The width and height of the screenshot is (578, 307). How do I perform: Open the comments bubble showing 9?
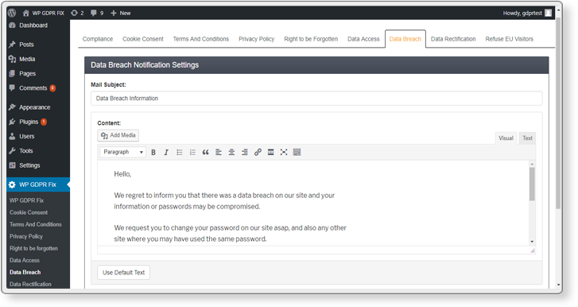[x=97, y=13]
